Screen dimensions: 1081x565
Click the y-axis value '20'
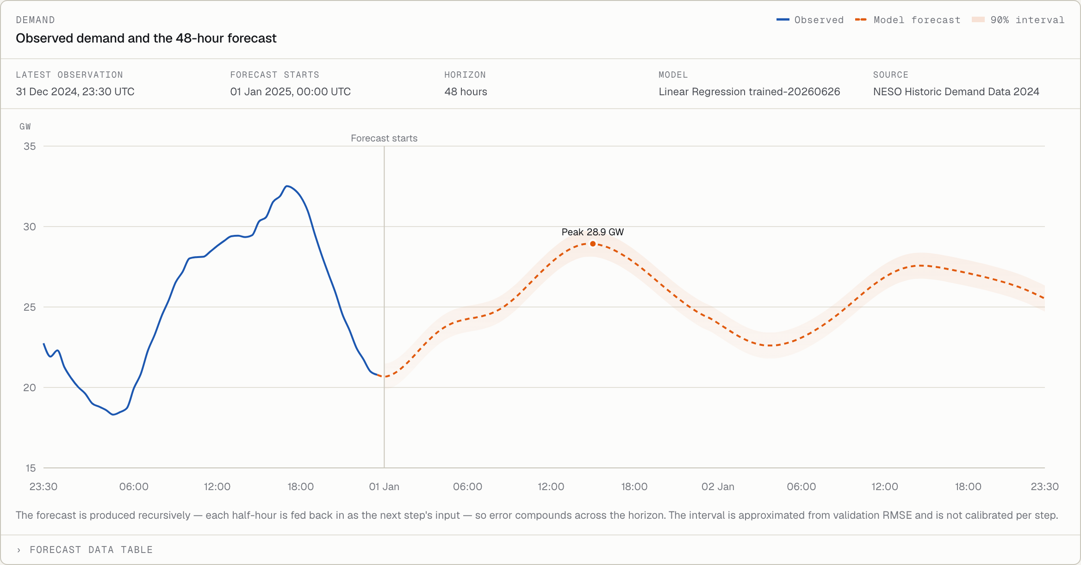tap(30, 387)
